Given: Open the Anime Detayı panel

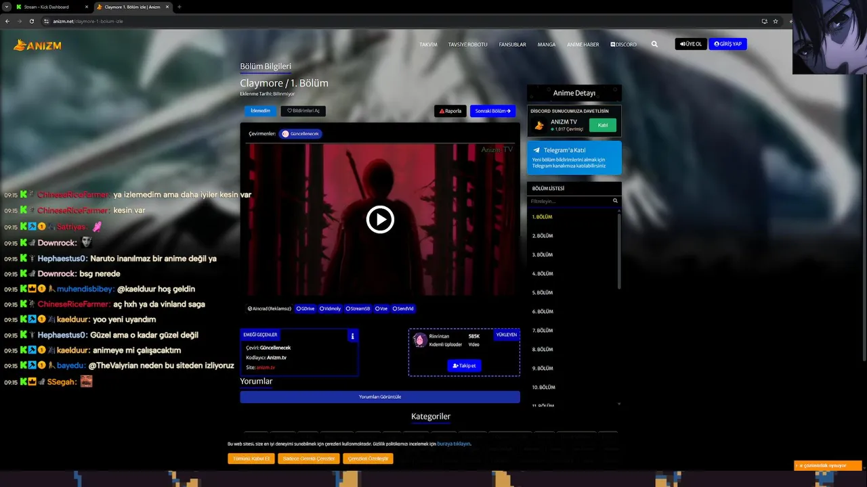Looking at the screenshot, I should [574, 93].
